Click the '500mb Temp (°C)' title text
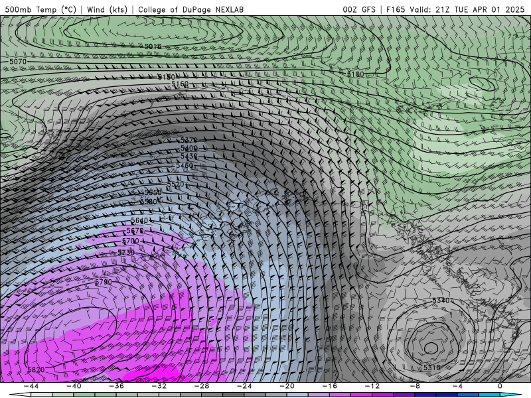The width and height of the screenshot is (531, 398). (x=40, y=9)
